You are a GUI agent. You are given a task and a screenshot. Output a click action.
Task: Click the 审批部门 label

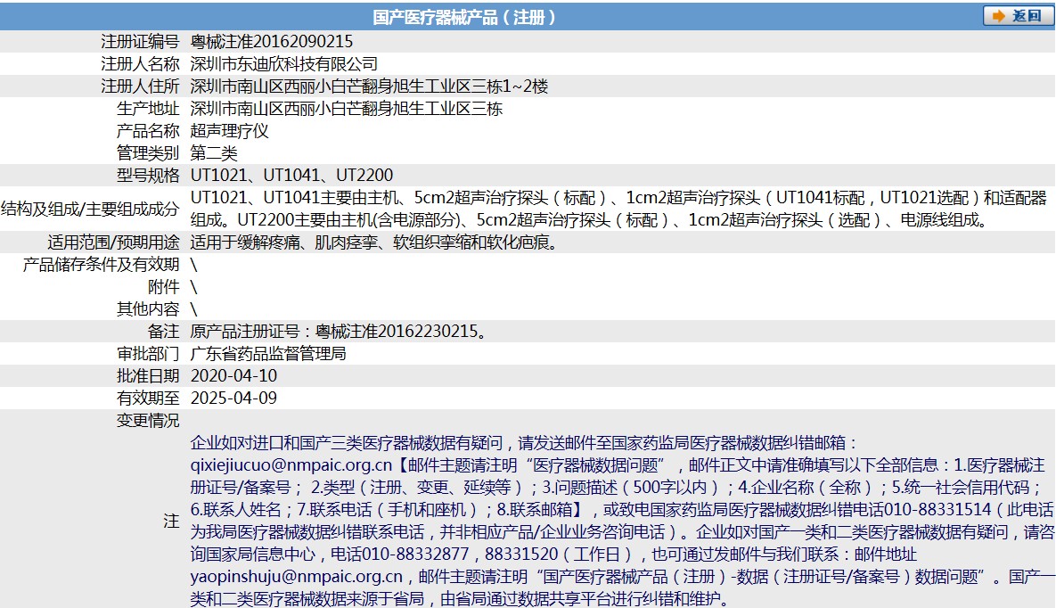click(x=148, y=353)
